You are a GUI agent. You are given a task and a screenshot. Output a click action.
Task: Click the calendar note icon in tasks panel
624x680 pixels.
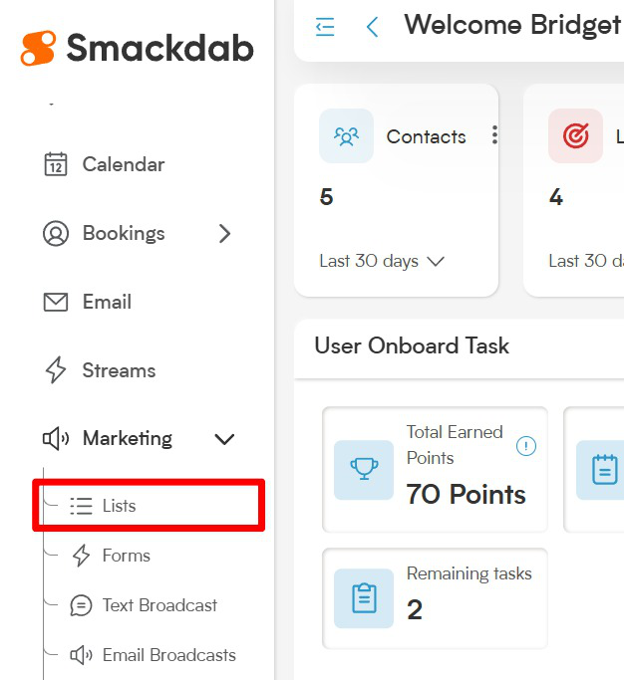point(604,470)
